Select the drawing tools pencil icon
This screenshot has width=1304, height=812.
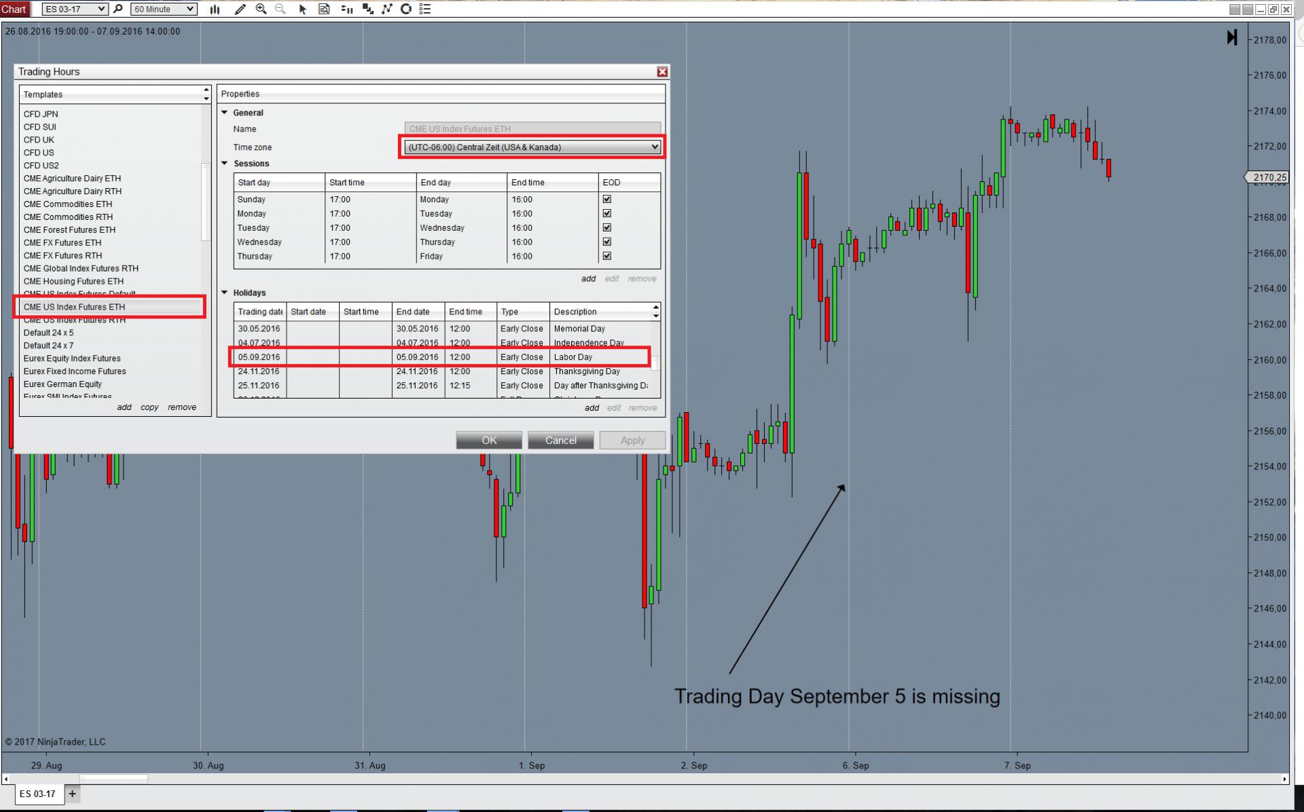pyautogui.click(x=240, y=9)
